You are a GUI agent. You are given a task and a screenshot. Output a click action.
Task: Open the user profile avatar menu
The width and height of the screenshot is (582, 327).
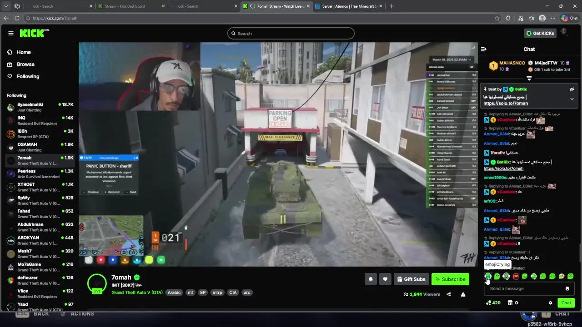(564, 33)
